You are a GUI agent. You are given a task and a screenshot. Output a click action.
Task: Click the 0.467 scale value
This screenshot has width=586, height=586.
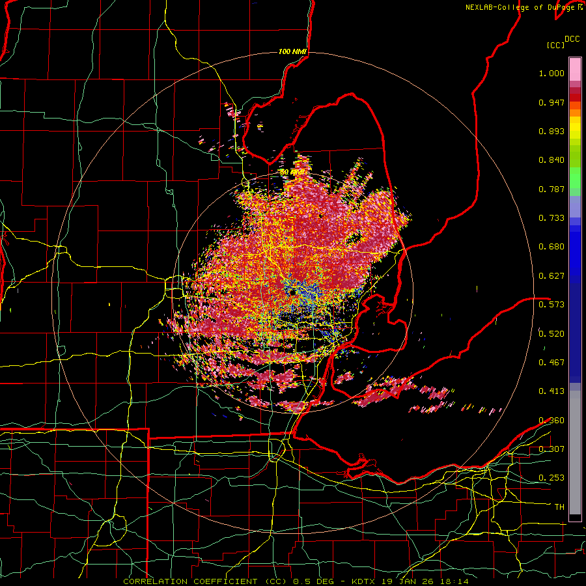pyautogui.click(x=551, y=362)
